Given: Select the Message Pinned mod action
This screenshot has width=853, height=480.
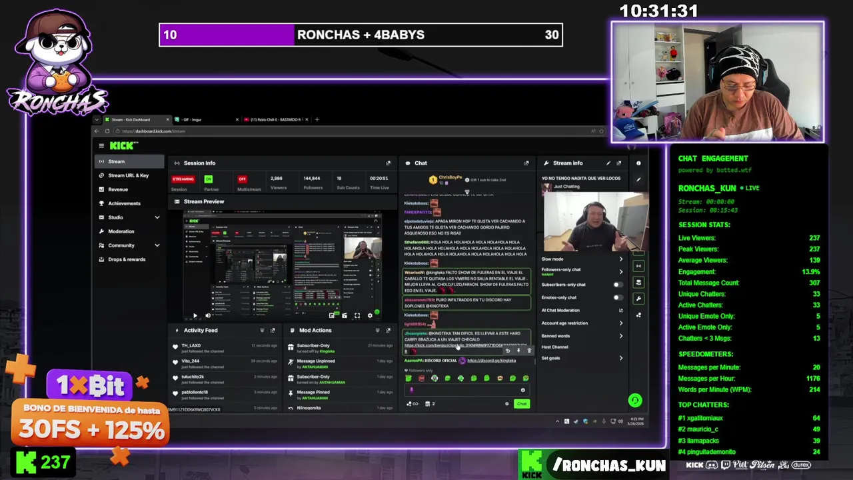Looking at the screenshot, I should (340, 395).
